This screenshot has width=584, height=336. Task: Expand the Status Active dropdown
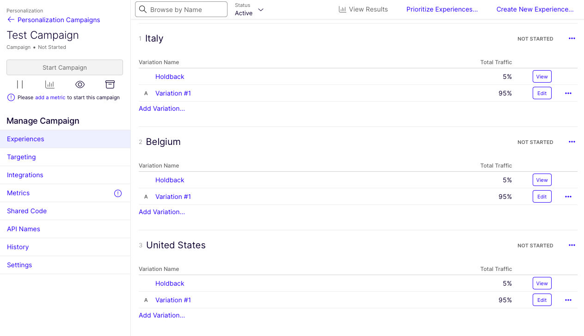tap(250, 10)
